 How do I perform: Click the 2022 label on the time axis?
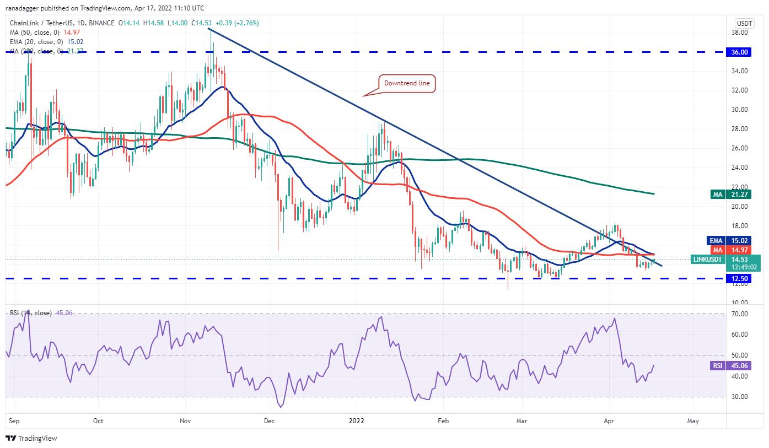click(357, 421)
